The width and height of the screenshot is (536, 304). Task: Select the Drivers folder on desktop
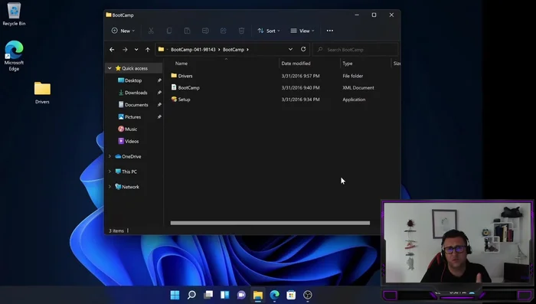click(x=42, y=93)
